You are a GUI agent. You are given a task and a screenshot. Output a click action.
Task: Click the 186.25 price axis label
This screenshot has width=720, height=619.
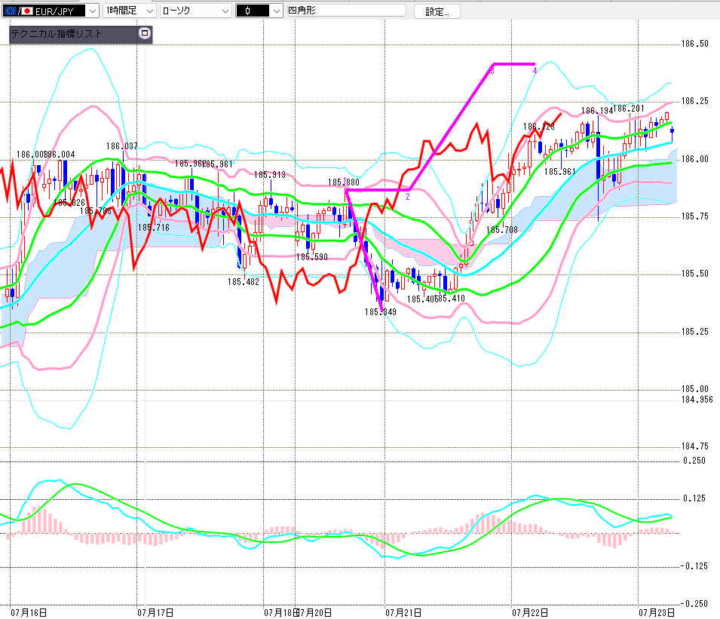(694, 101)
